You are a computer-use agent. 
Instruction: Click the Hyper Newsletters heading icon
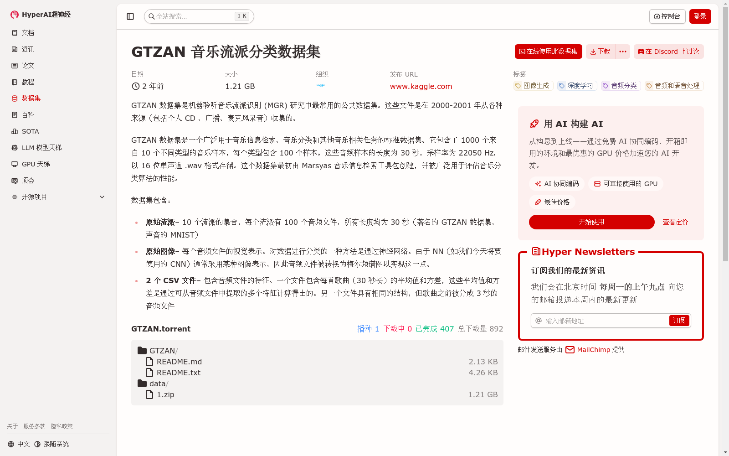click(x=536, y=252)
